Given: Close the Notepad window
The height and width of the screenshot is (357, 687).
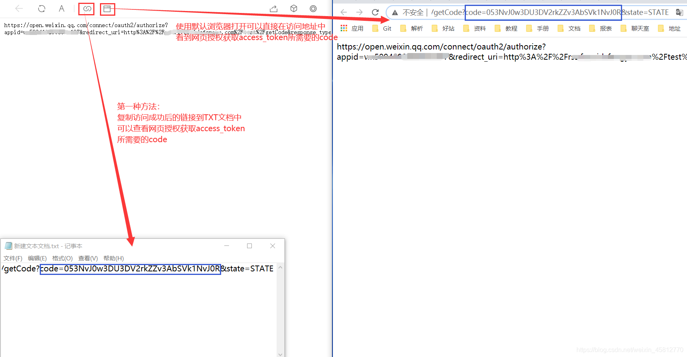Looking at the screenshot, I should 273,246.
